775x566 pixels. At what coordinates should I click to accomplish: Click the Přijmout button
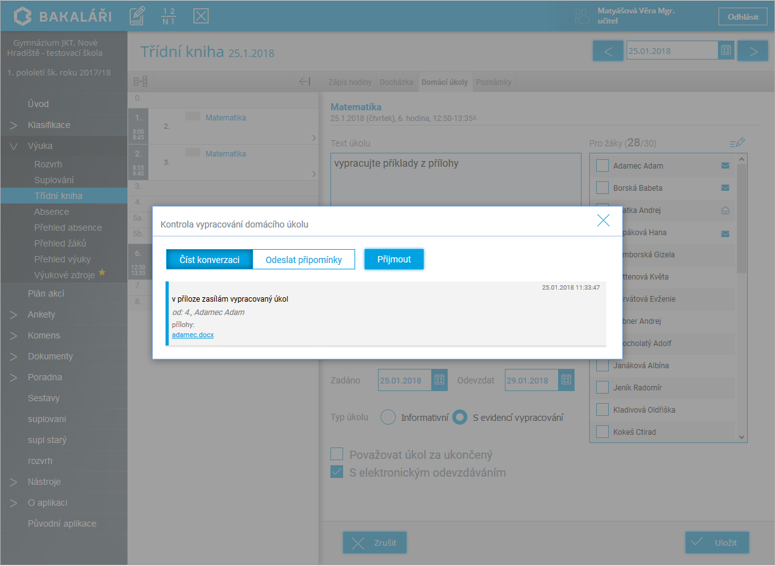(394, 259)
